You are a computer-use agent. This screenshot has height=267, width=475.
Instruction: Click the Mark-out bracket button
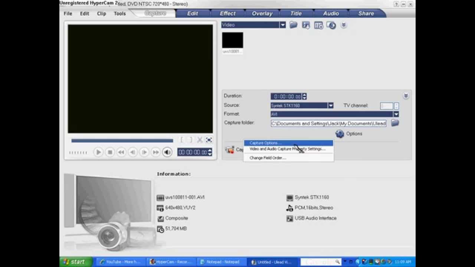[191, 140]
